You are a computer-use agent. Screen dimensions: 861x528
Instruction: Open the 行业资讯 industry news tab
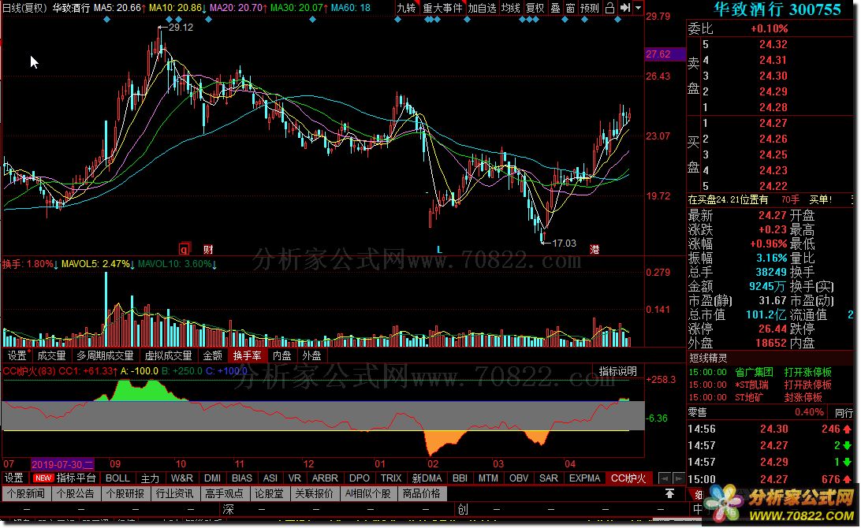pos(174,493)
